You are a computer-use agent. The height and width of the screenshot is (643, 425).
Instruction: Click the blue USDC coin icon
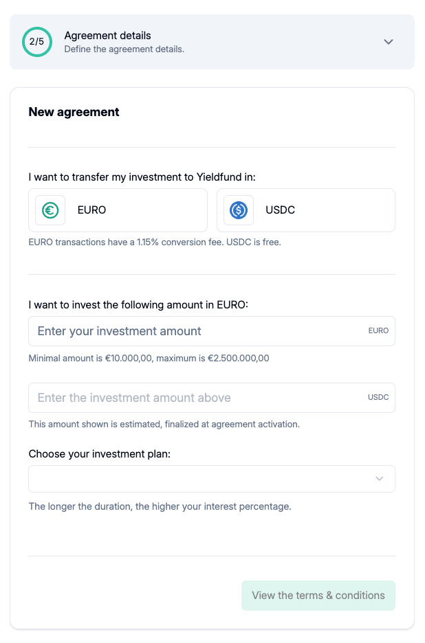239,210
